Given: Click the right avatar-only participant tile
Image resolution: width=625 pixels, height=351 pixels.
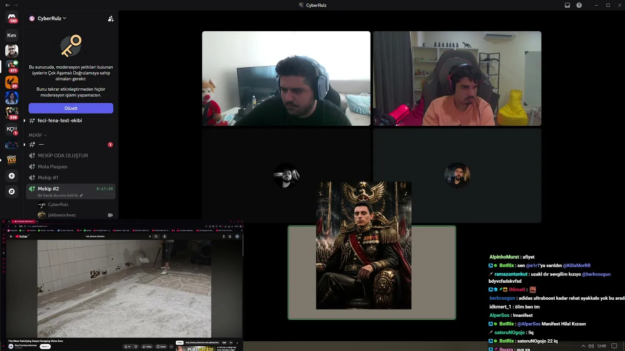Looking at the screenshot, I should (x=457, y=175).
